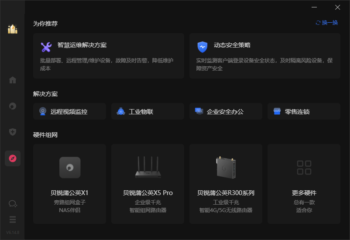The image size is (350, 240).
Task: Open the shield plus security sidebar icon
Action: point(13,132)
